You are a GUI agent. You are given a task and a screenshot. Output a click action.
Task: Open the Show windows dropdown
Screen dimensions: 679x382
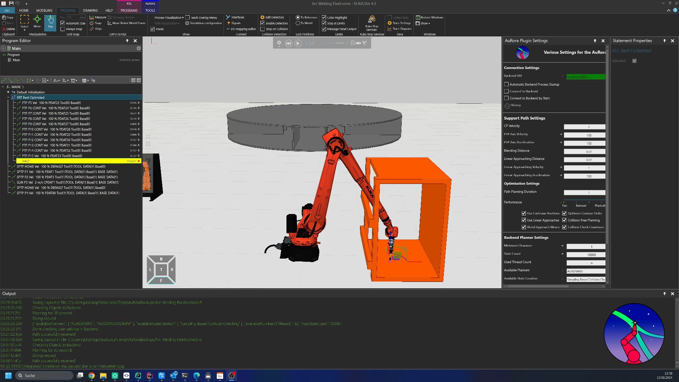tap(423, 23)
